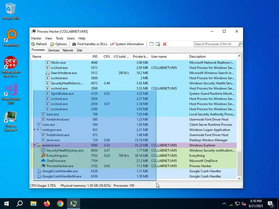Click the vertical scrollbar thumb
Screen dimensions: 279x209
[239, 164]
